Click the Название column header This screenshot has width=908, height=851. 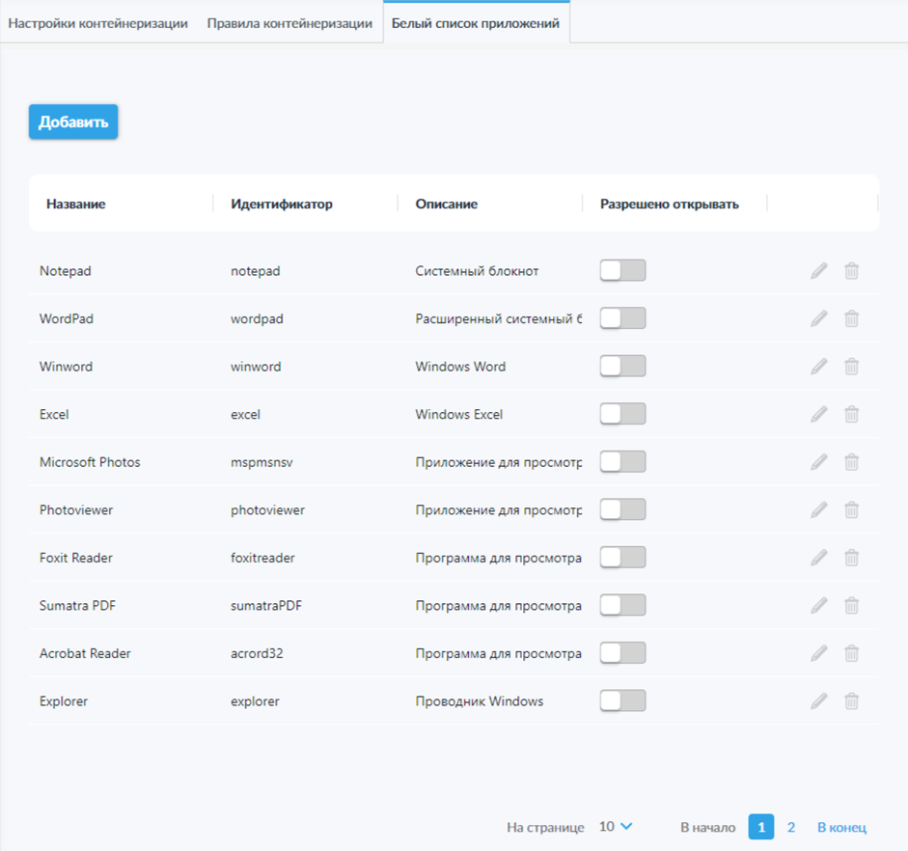pos(76,204)
